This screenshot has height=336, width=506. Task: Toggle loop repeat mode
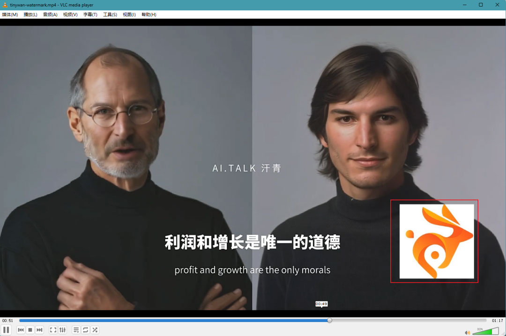click(85, 330)
